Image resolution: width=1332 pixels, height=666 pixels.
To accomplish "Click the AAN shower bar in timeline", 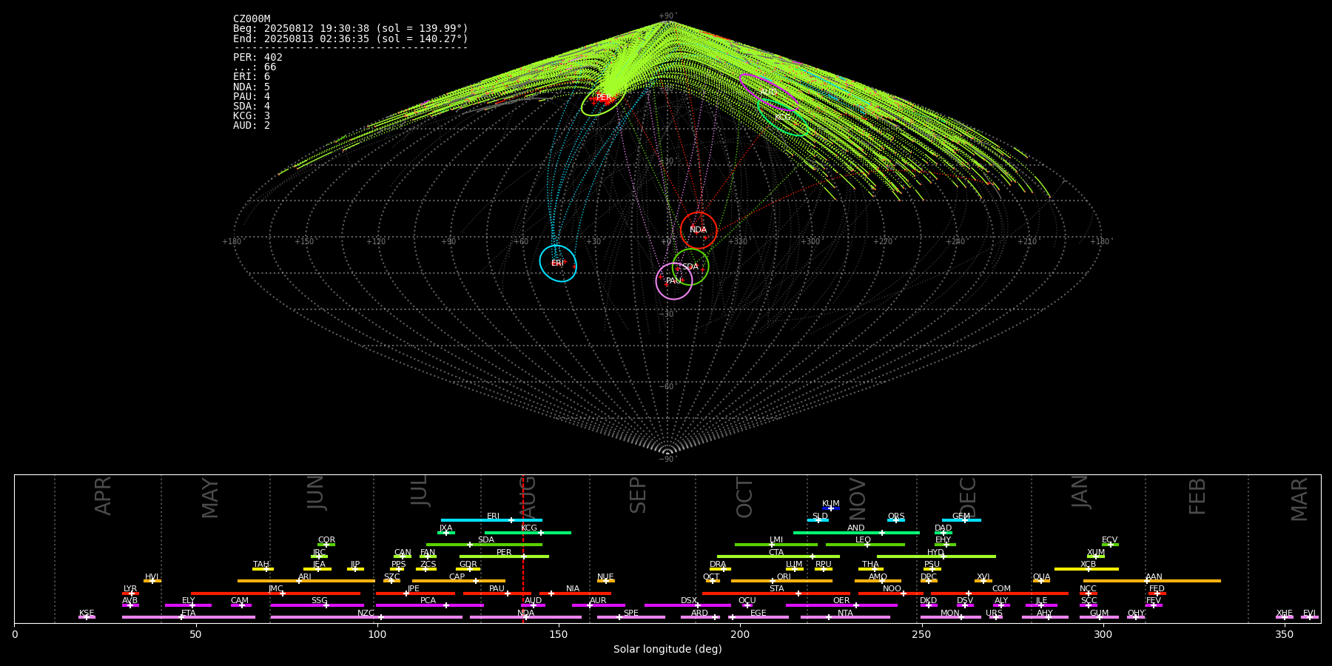I will [1152, 581].
